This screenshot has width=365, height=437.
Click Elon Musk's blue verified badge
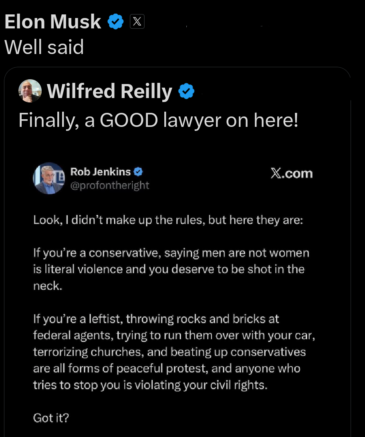click(x=116, y=22)
